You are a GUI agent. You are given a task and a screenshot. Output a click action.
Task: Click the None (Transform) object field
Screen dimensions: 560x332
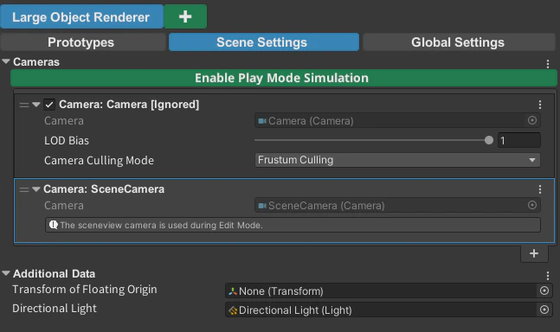(x=389, y=290)
